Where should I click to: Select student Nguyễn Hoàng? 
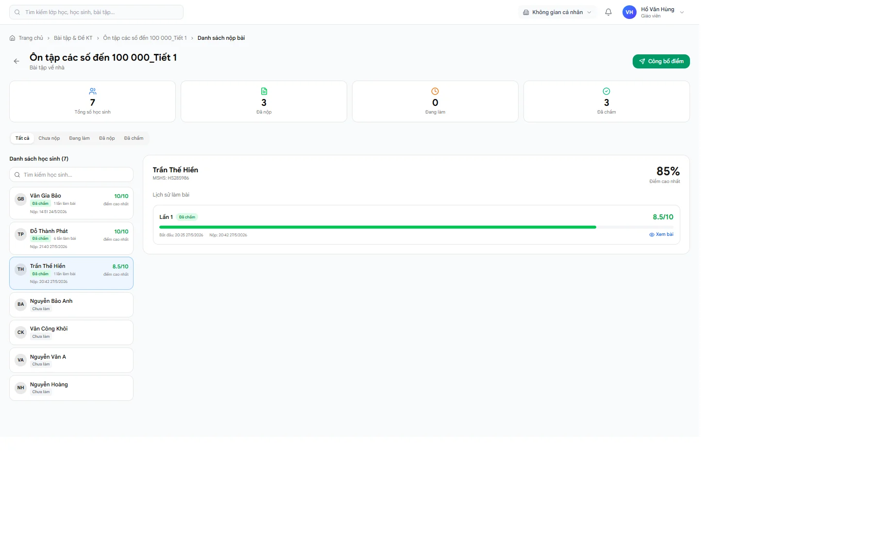[x=71, y=388]
